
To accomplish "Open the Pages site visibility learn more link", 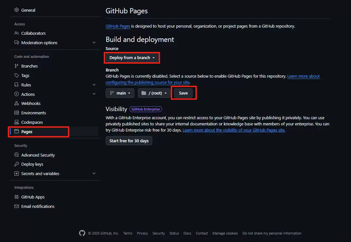I will click(x=234, y=130).
